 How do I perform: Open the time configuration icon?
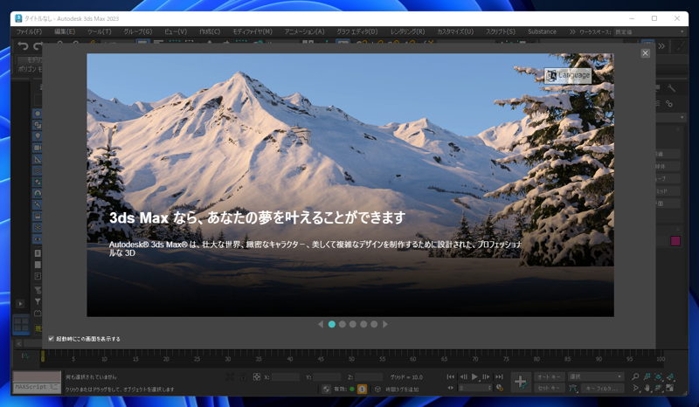500,389
